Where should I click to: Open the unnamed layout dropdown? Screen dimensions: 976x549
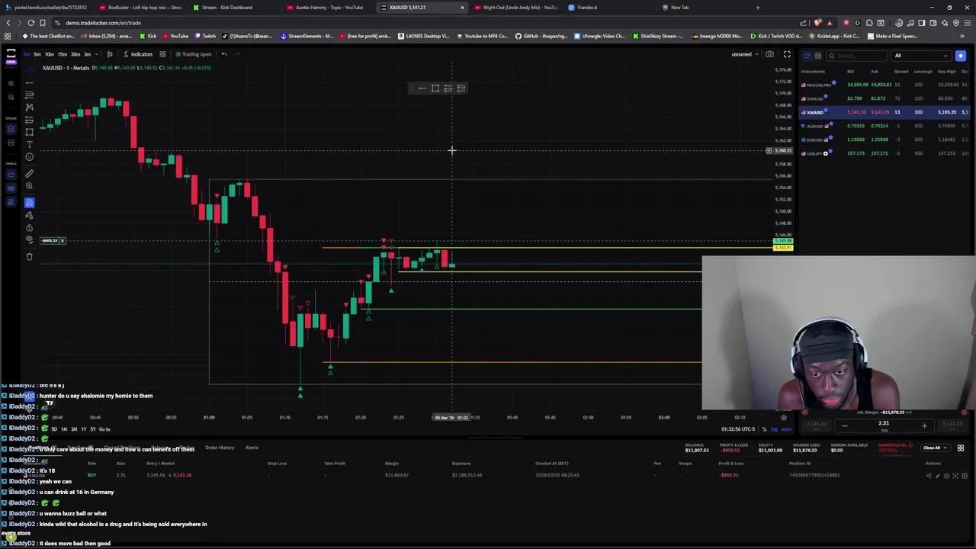[744, 54]
